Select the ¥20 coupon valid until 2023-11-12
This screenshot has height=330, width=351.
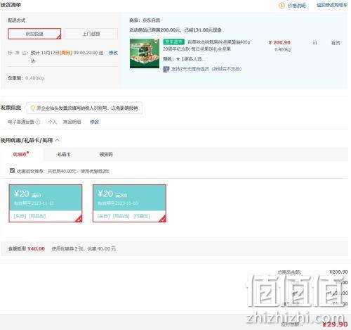point(46,203)
